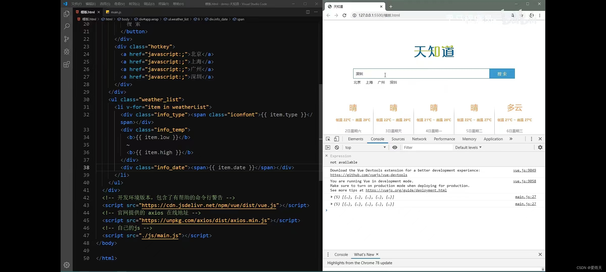Toggle the console sidebar panel
Viewport: 606px width, 272px height.
point(328,148)
